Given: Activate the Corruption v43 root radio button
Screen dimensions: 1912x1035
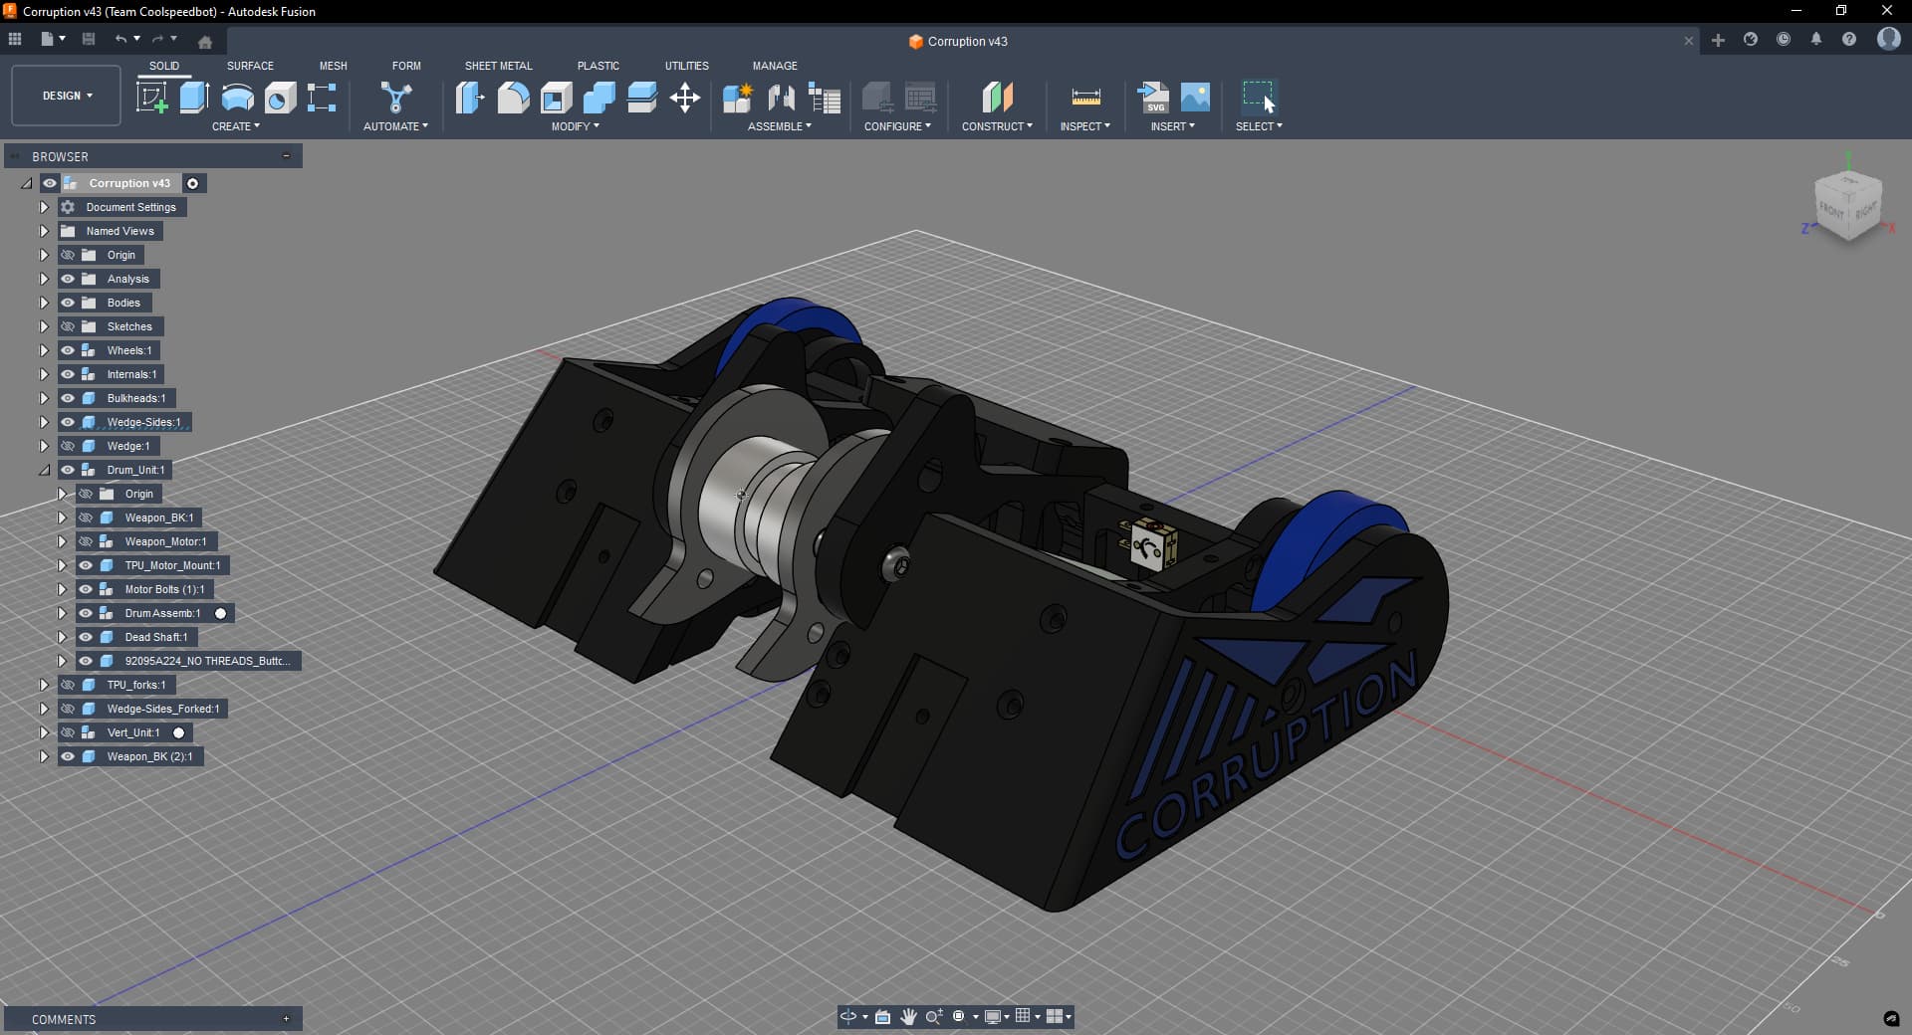Looking at the screenshot, I should pos(193,183).
